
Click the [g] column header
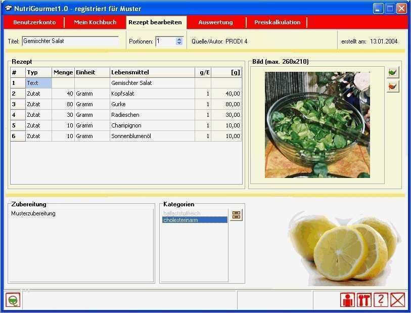click(x=226, y=72)
